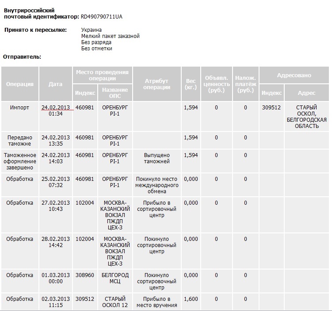Viewport: 332px width, 311px height.
Task: Click the underlined date 24.02.2013 01:34
Action: (55, 111)
